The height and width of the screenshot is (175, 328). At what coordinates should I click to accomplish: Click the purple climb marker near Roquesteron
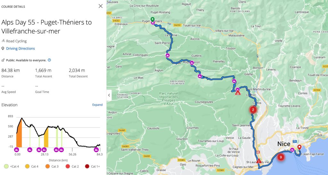(192, 63)
